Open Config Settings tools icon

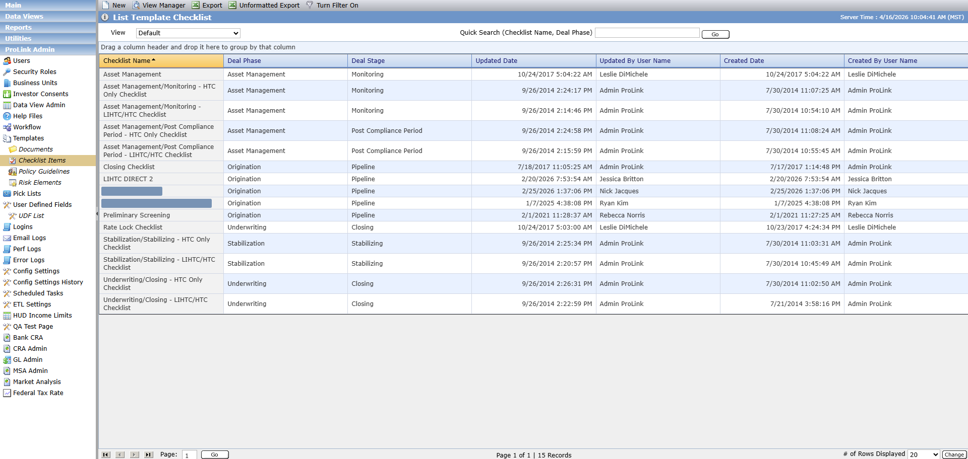tap(7, 271)
